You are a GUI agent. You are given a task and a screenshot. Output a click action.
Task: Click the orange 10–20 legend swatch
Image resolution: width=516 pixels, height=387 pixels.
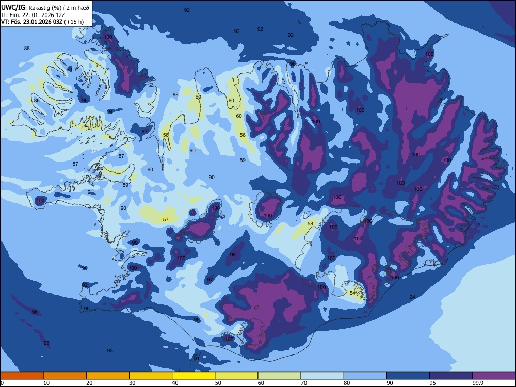[x=65, y=376]
